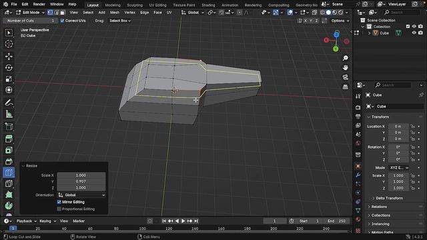The width and height of the screenshot is (427, 240).
Task: Open Orientation Global dropdown in Resize panel
Action: coord(81,195)
